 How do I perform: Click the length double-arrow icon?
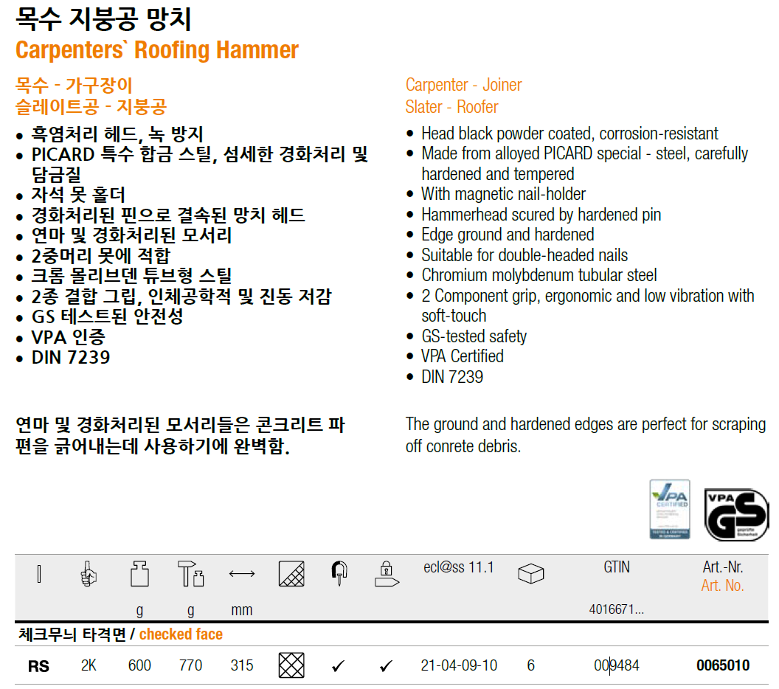(x=242, y=574)
